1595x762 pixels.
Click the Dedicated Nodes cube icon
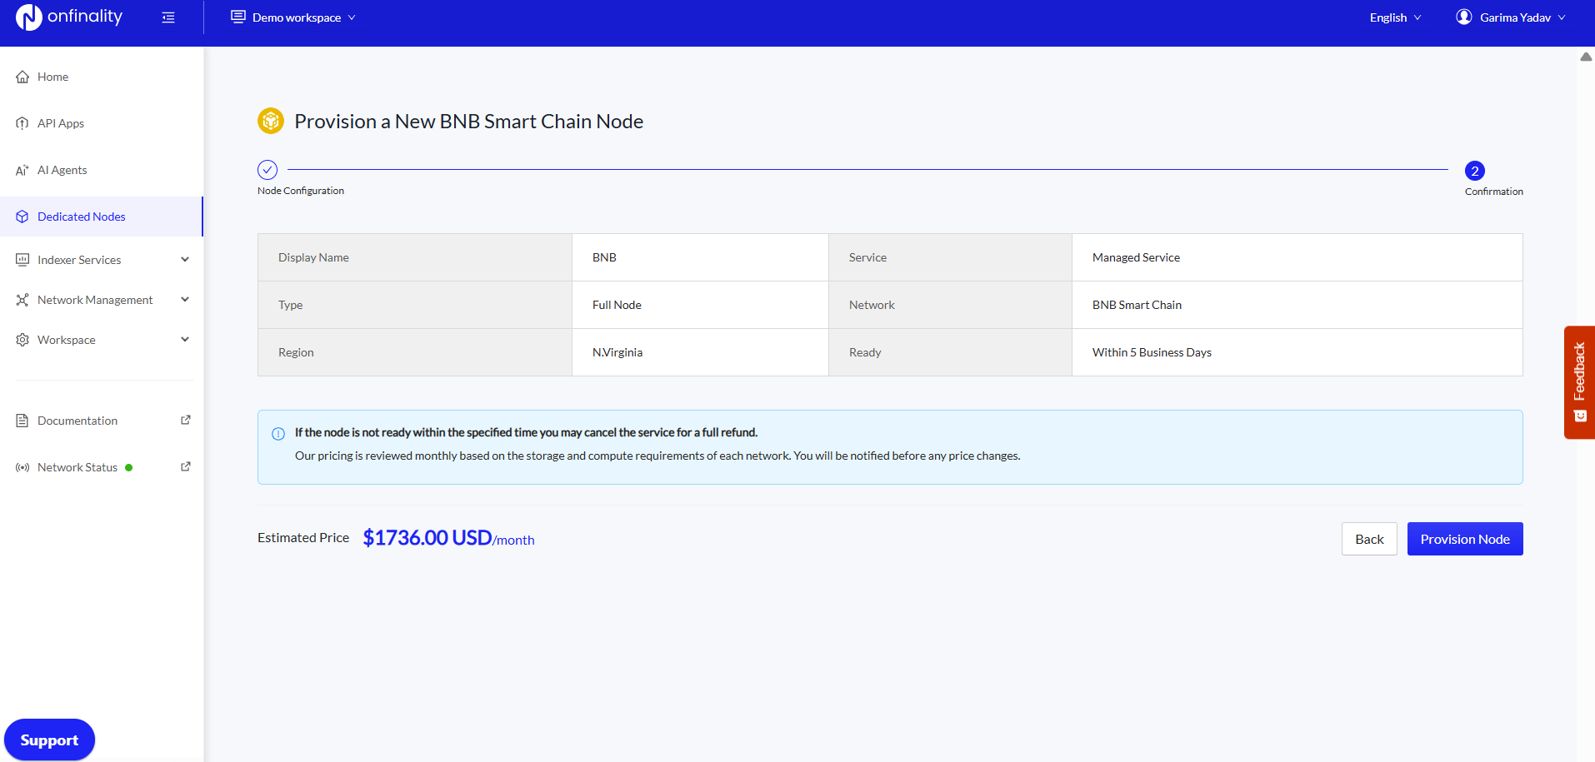22,217
